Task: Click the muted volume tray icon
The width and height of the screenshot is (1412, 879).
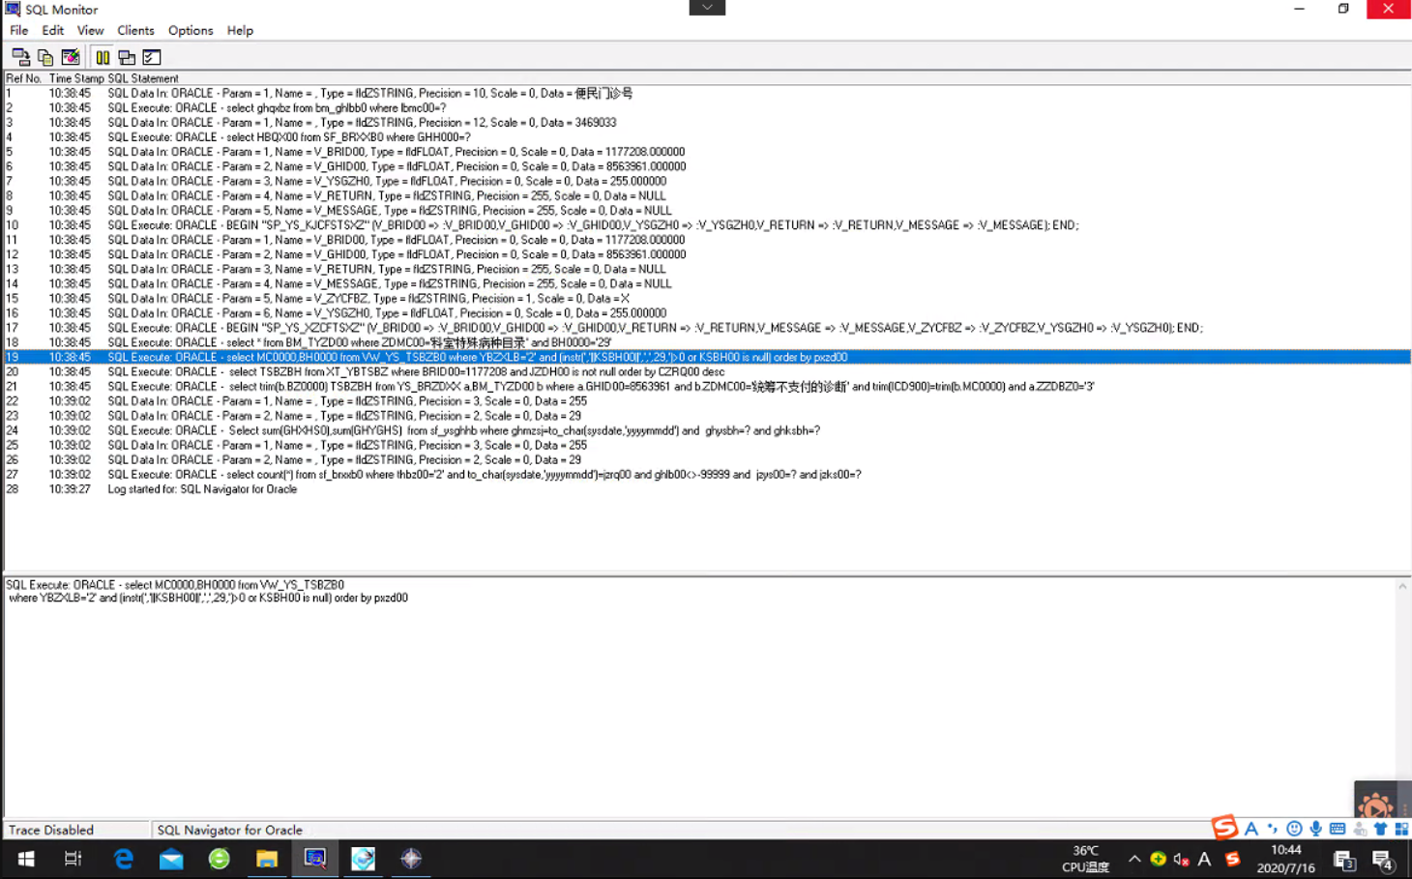Action: click(1181, 859)
